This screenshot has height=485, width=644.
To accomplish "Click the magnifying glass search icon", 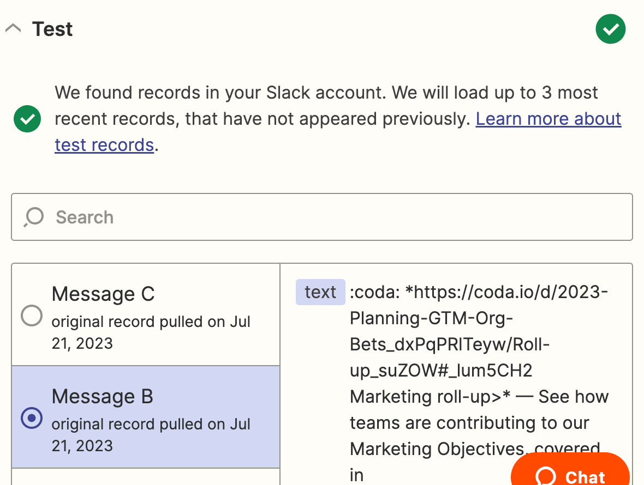I will pos(34,217).
